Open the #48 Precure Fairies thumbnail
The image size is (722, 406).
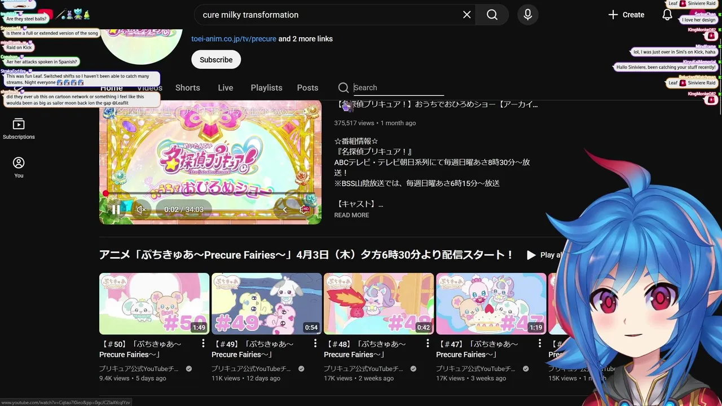pos(378,304)
